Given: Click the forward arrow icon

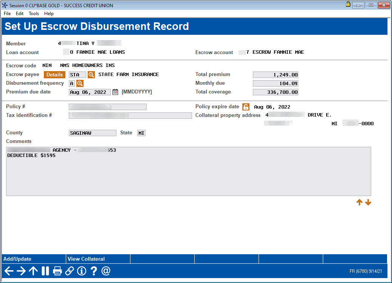Looking at the screenshot, I should 21,271.
